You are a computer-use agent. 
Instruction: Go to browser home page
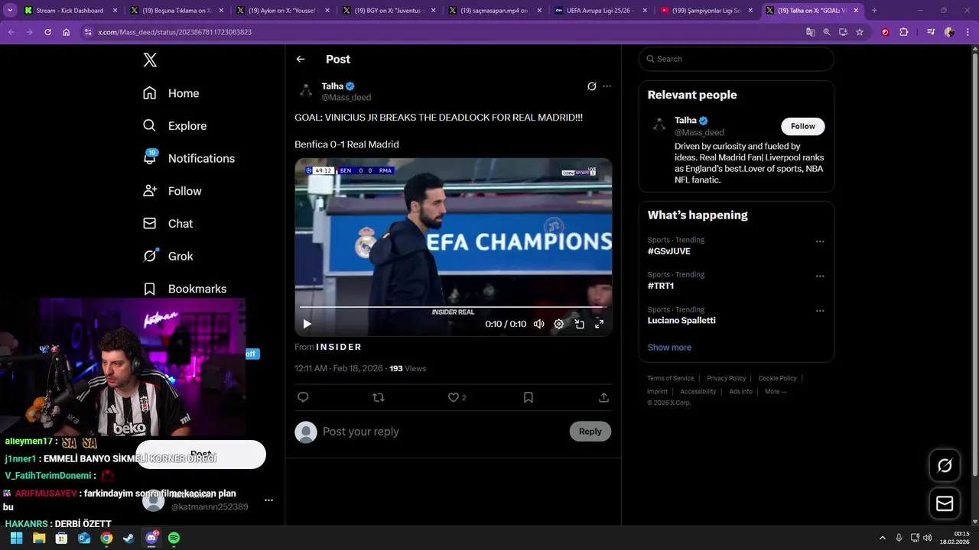pyautogui.click(x=67, y=32)
